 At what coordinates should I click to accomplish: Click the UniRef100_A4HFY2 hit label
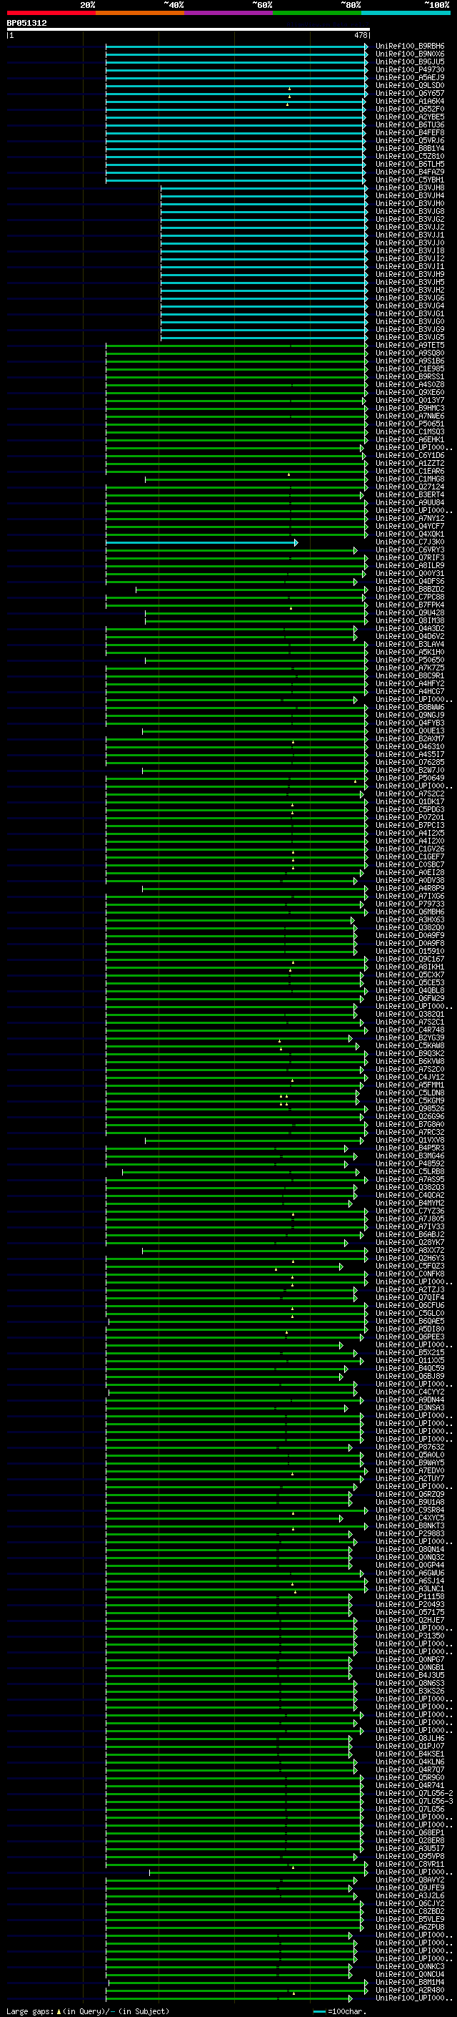point(410,683)
